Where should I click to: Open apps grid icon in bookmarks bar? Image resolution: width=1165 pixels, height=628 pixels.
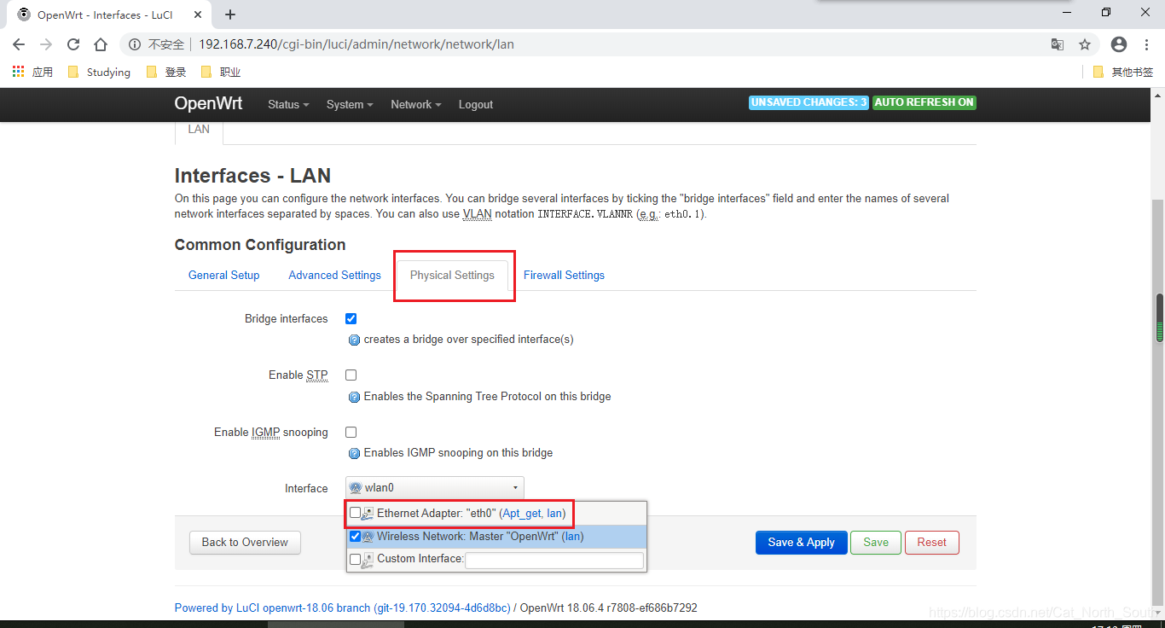click(x=18, y=72)
